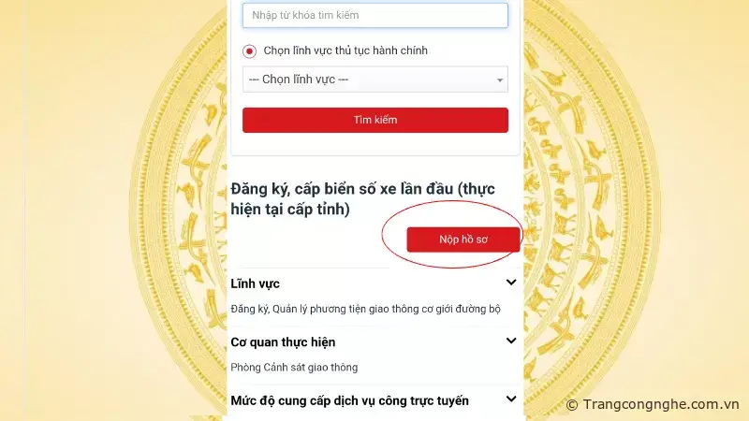The image size is (749, 421).
Task: Collapse the 'Lĩnh vực' section chevron
Action: [x=511, y=283]
